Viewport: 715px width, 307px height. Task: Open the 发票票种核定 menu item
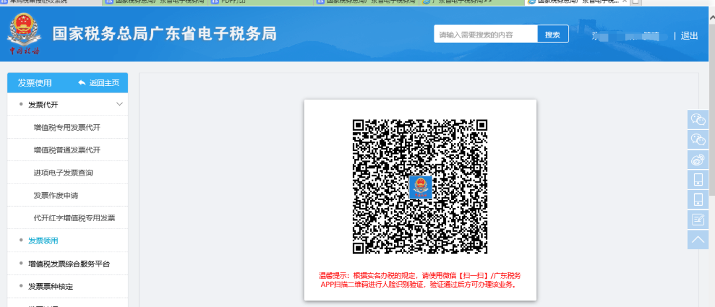coord(50,287)
